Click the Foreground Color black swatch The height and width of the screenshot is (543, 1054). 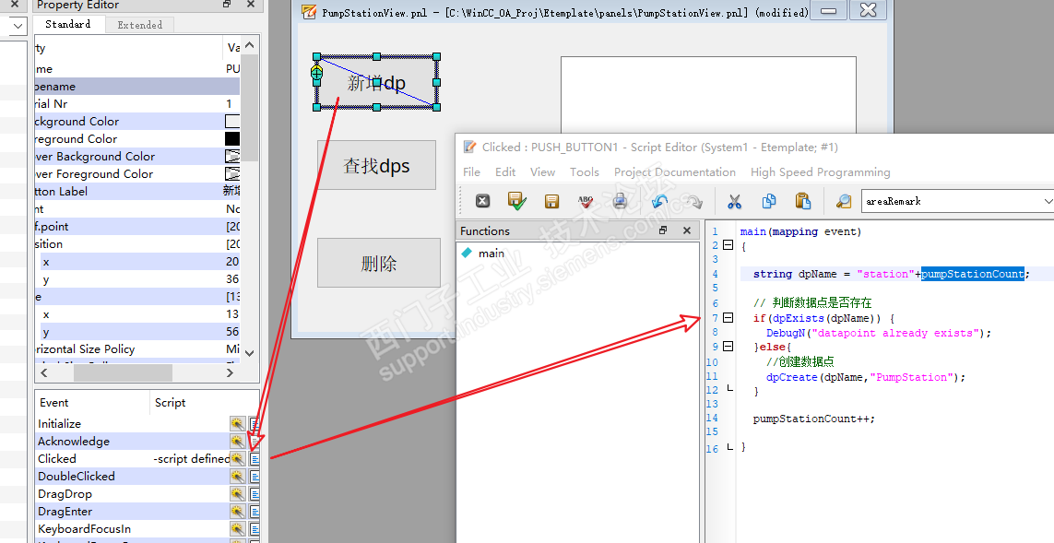pyautogui.click(x=232, y=139)
